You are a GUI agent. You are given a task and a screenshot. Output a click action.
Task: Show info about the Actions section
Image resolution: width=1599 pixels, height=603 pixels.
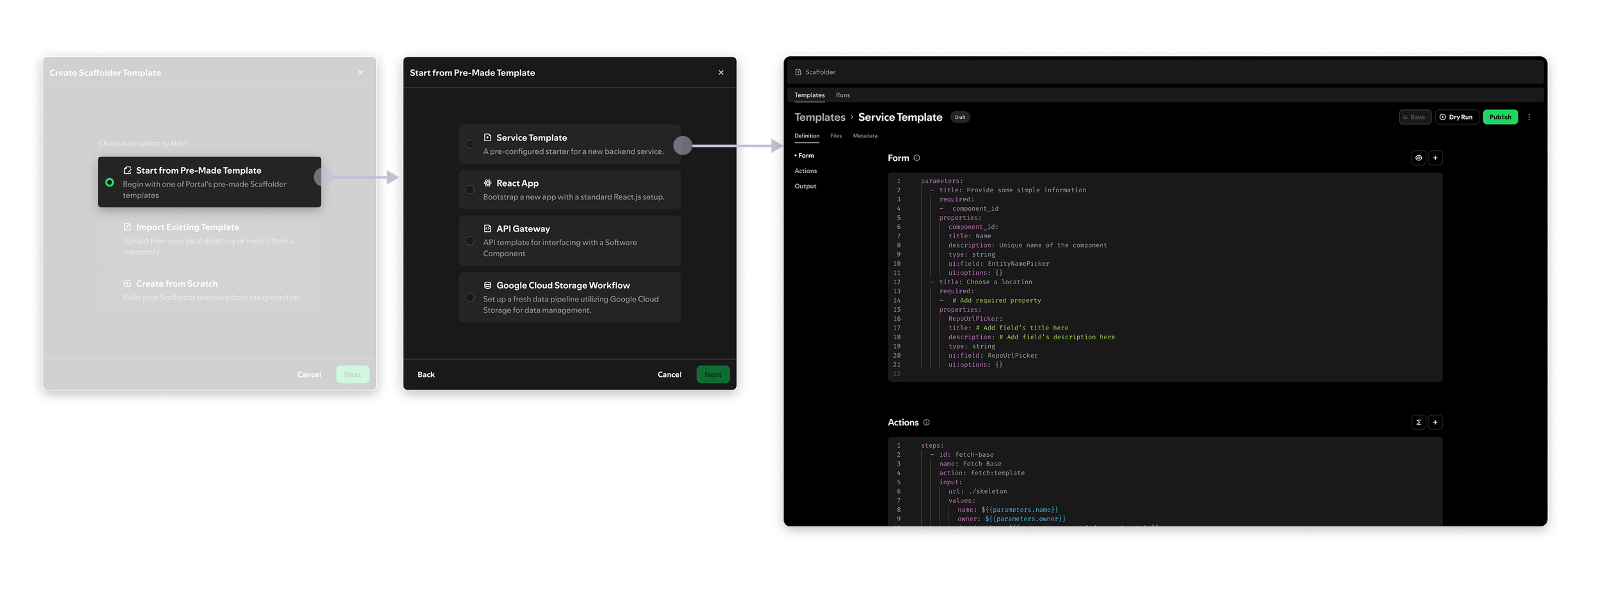[x=926, y=423]
